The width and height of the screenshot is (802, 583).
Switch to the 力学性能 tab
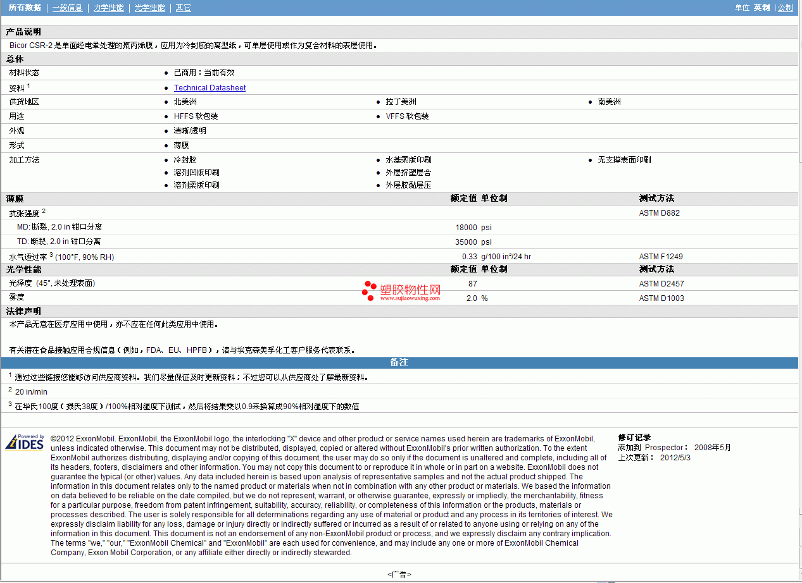click(109, 8)
